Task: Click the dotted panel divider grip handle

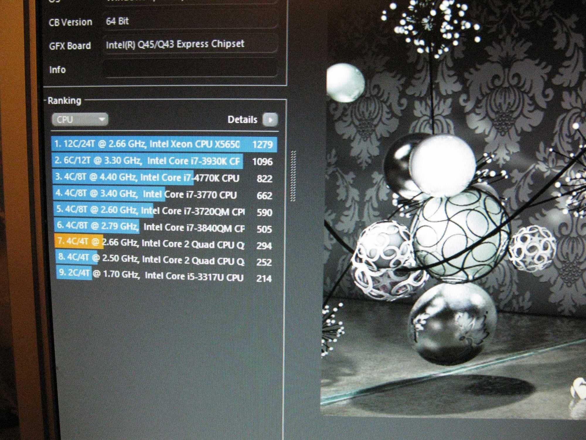Action: (x=293, y=176)
